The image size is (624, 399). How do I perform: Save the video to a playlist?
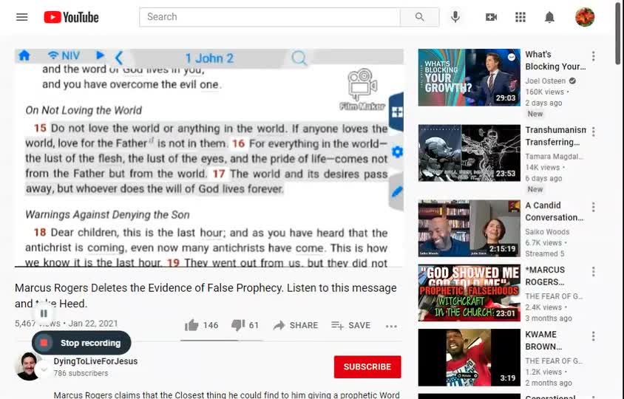[350, 325]
